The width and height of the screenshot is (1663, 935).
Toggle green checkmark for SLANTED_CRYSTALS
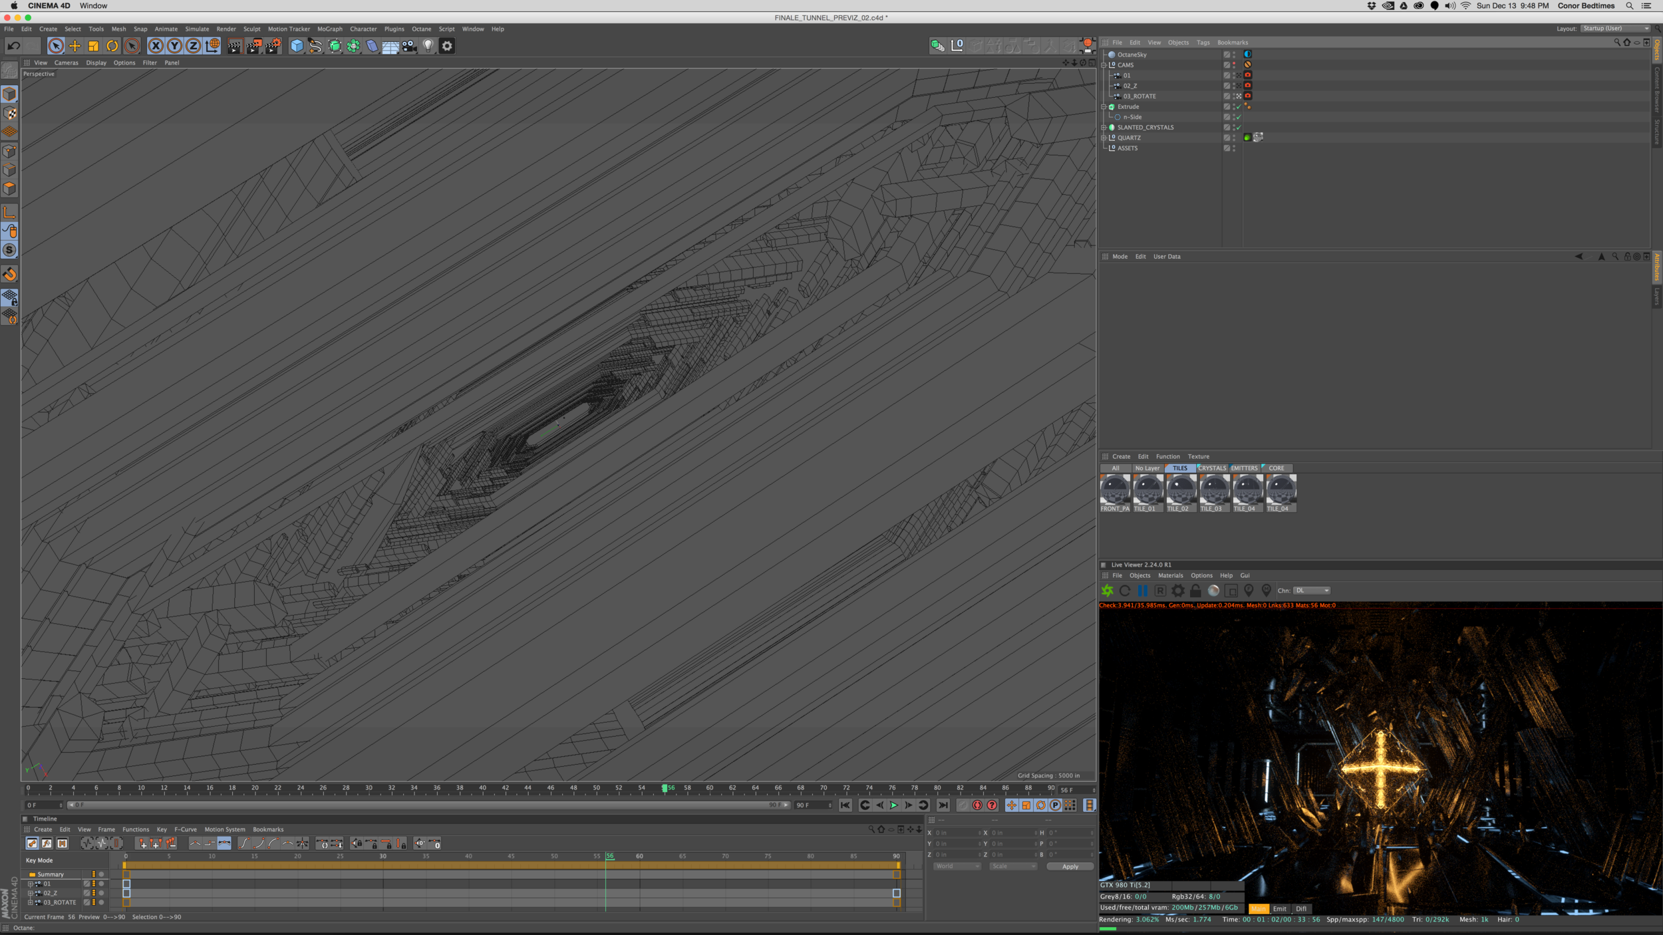(x=1239, y=128)
